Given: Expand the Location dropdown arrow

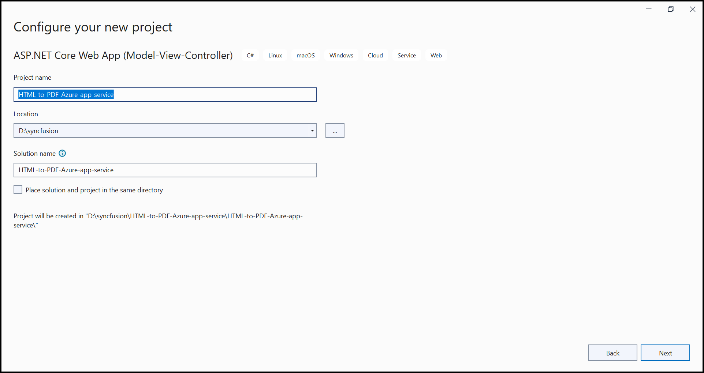Looking at the screenshot, I should [x=312, y=131].
